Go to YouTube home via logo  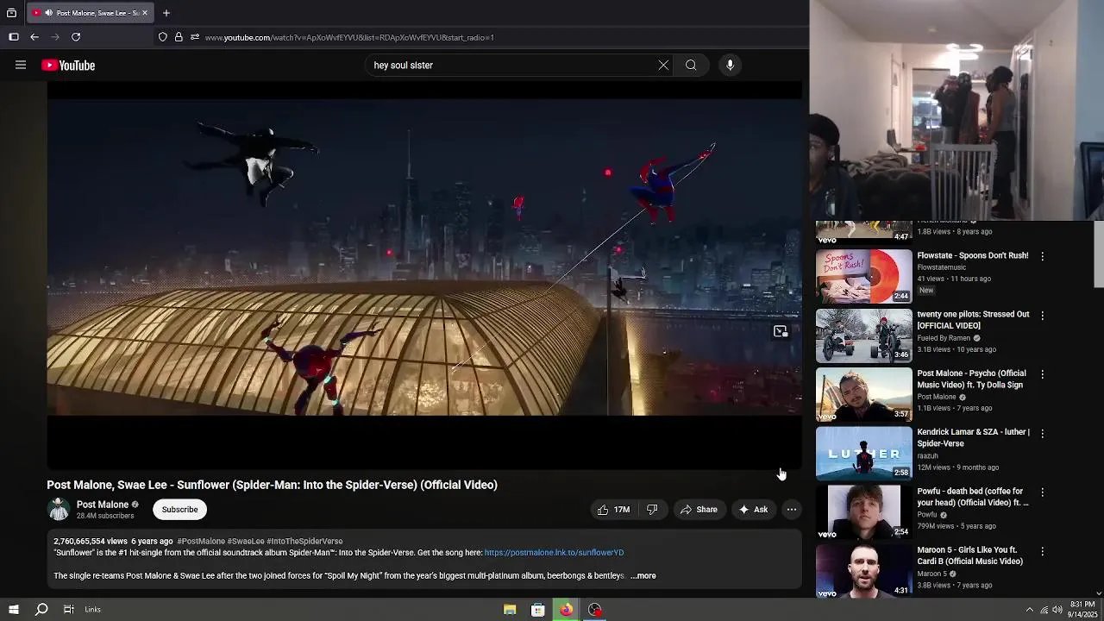pyautogui.click(x=68, y=66)
